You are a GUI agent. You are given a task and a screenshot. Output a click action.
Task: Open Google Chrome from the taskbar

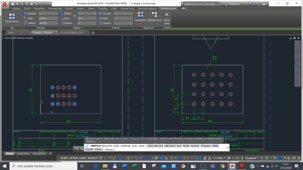[x=223, y=166]
